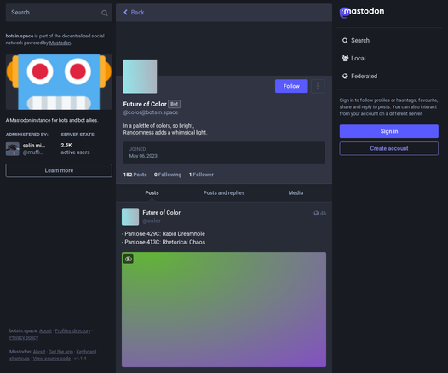448x373 pixels.
Task: Open the Get the app link
Action: coord(60,352)
